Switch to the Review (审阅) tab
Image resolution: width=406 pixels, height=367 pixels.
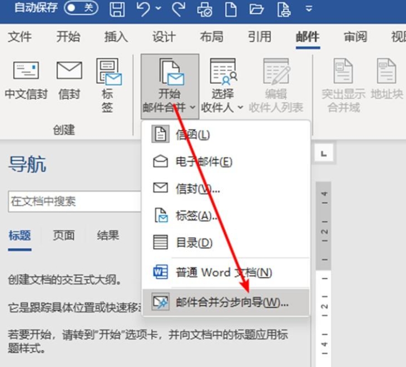pyautogui.click(x=355, y=37)
